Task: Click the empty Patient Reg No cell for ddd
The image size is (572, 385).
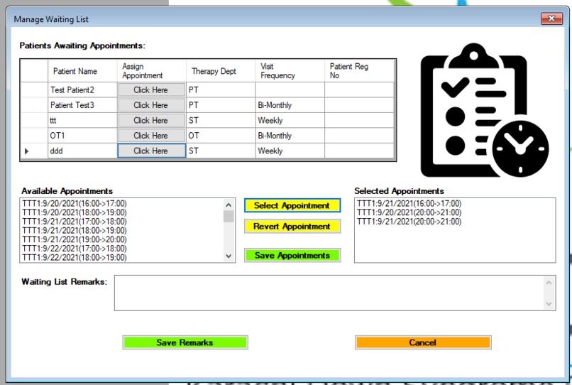Action: click(x=359, y=151)
